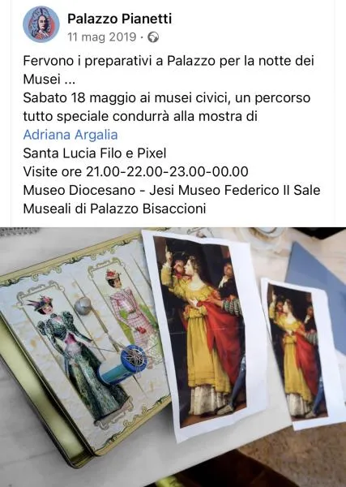Click the 'tutto speciale condurrà alla mostra' line

point(140,116)
